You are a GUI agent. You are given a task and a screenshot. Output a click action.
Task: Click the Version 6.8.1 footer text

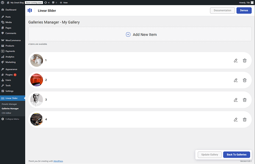246,161
